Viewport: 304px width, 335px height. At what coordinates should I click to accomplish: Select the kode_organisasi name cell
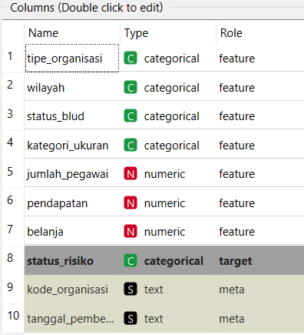pos(72,289)
